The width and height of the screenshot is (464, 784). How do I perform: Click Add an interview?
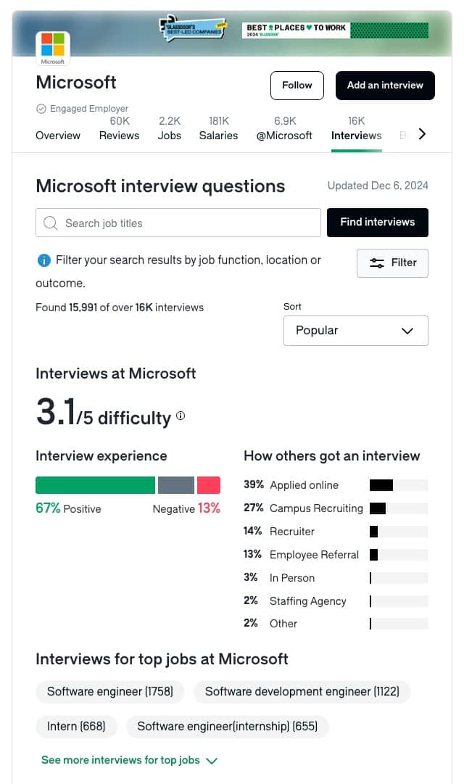(x=385, y=85)
